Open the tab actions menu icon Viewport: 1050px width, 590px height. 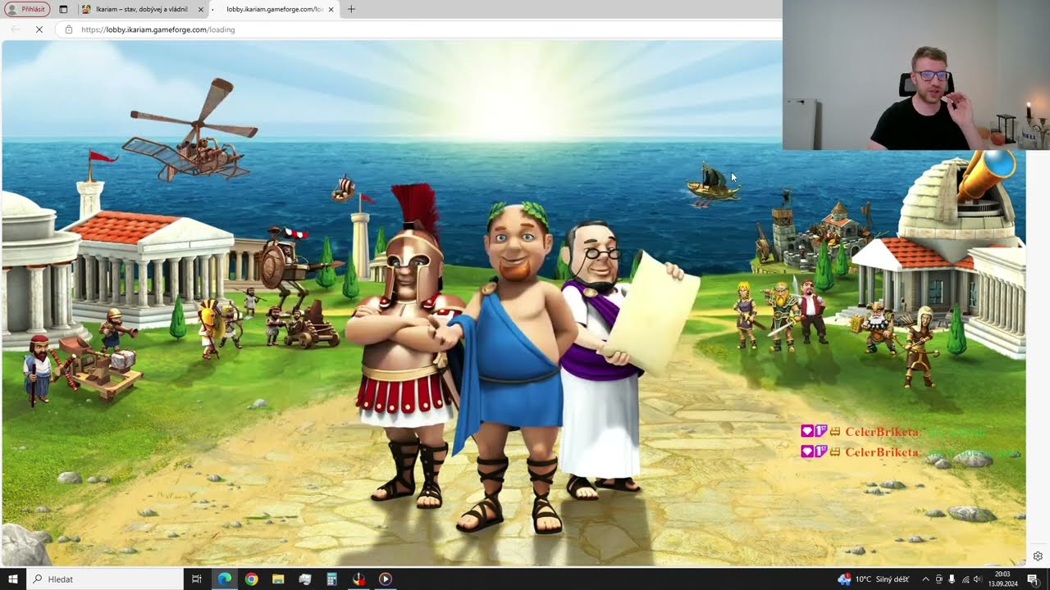[x=63, y=9]
